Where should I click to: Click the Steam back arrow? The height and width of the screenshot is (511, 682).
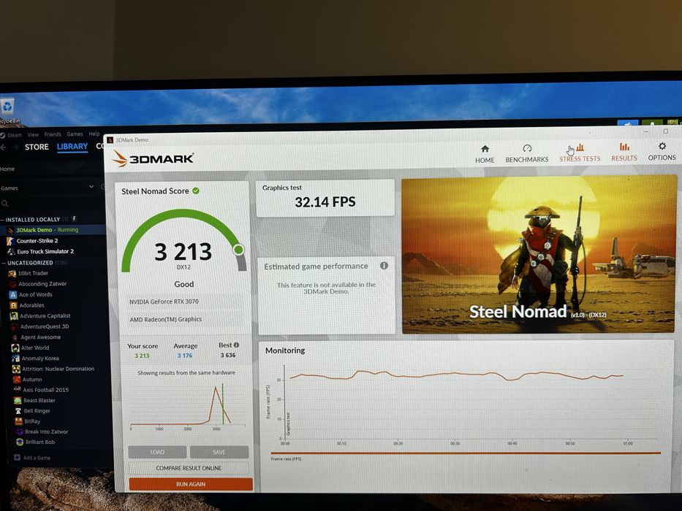coord(4,147)
